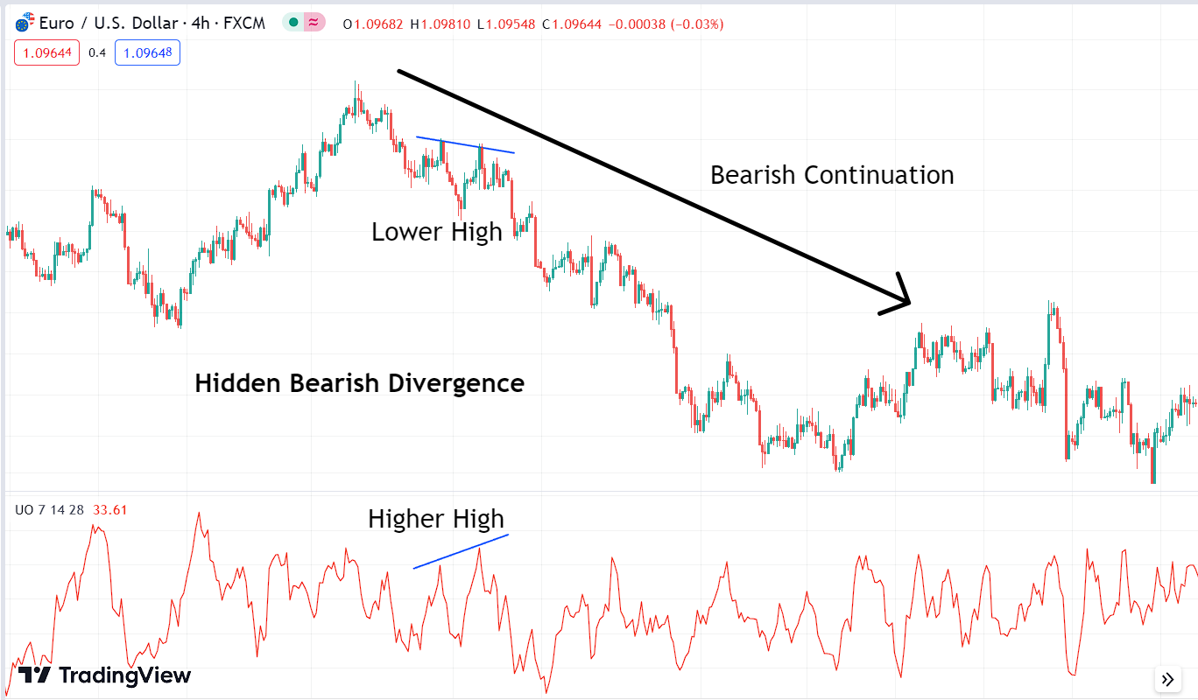Click the red sell price 1.09644 button
The width and height of the screenshot is (1198, 700).
(47, 53)
